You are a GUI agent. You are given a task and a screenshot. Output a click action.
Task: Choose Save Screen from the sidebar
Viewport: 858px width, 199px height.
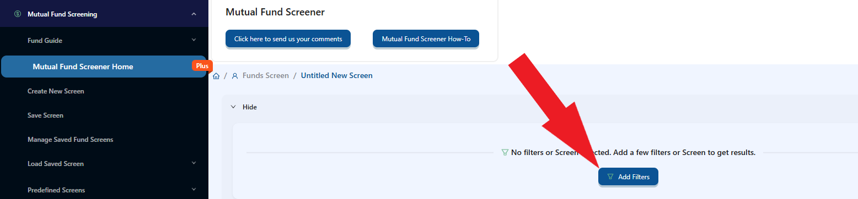(45, 115)
